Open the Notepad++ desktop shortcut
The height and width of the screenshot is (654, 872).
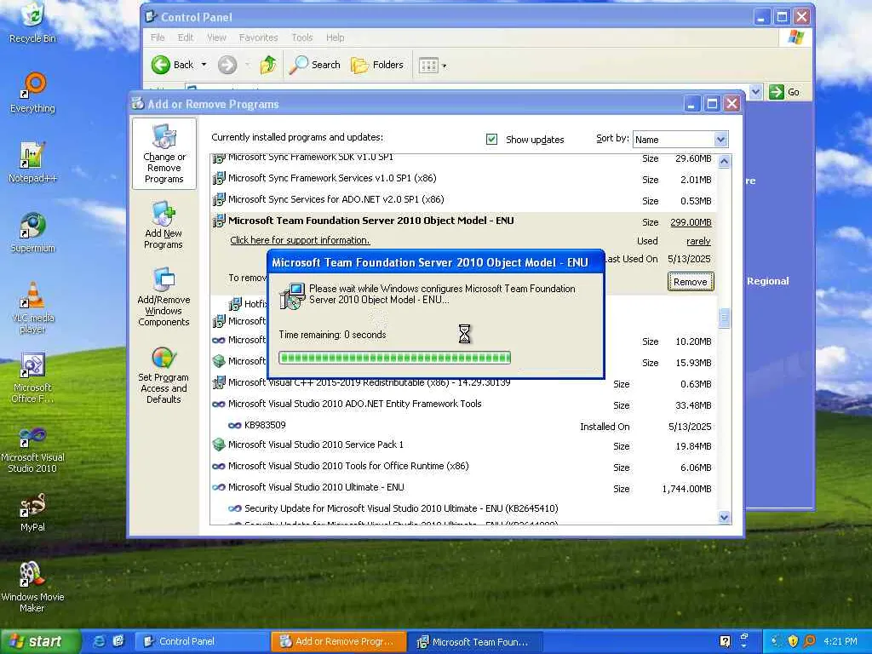tap(33, 163)
